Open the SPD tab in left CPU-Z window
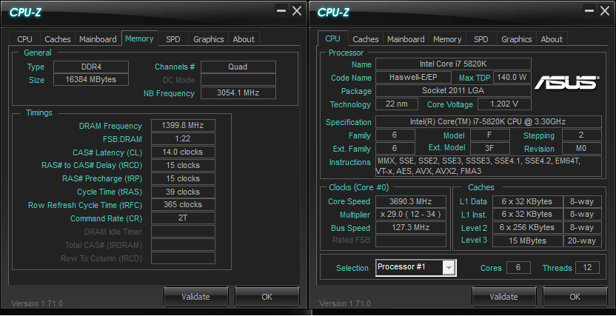 (173, 39)
